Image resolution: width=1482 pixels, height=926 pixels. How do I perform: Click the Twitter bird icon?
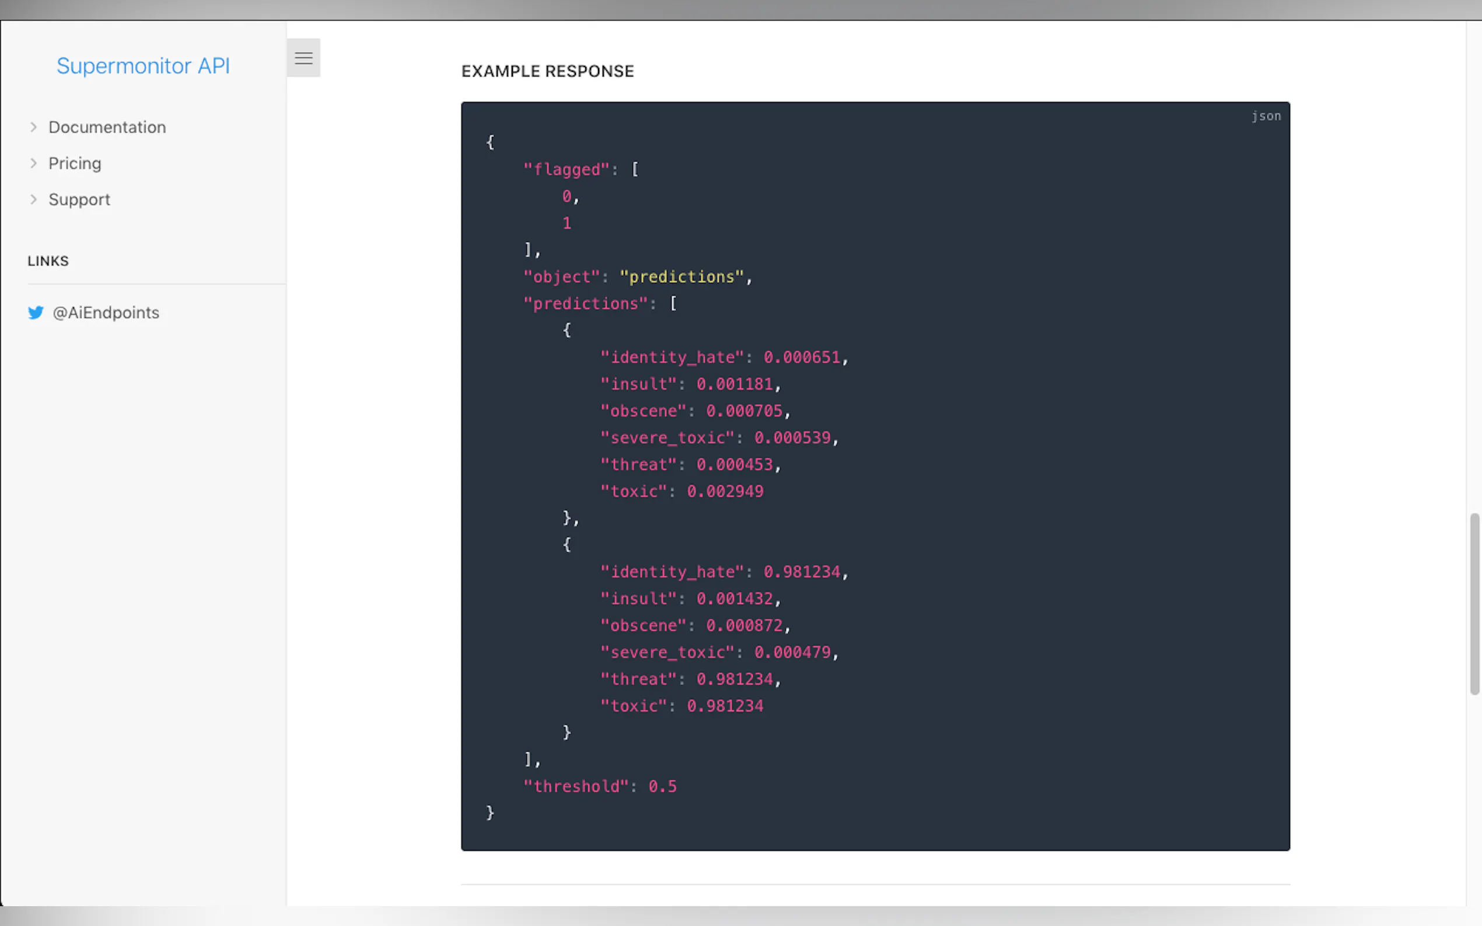[36, 313]
